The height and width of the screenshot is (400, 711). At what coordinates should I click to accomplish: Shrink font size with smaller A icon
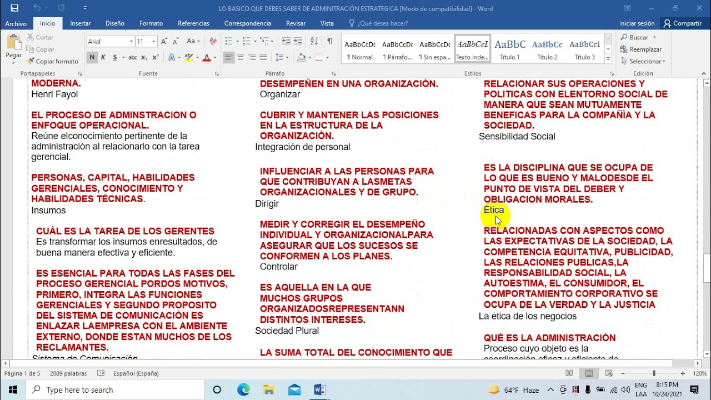[176, 41]
